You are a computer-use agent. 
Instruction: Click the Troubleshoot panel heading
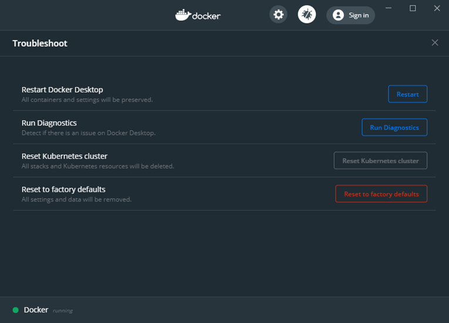pos(40,43)
